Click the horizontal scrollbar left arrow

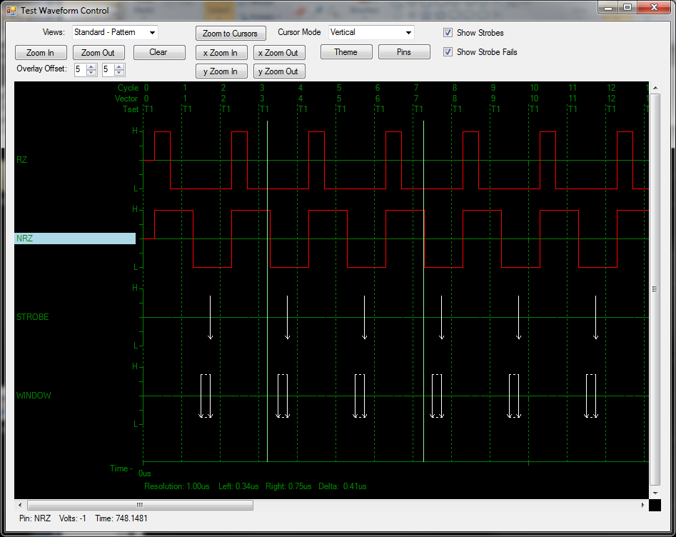(20, 505)
